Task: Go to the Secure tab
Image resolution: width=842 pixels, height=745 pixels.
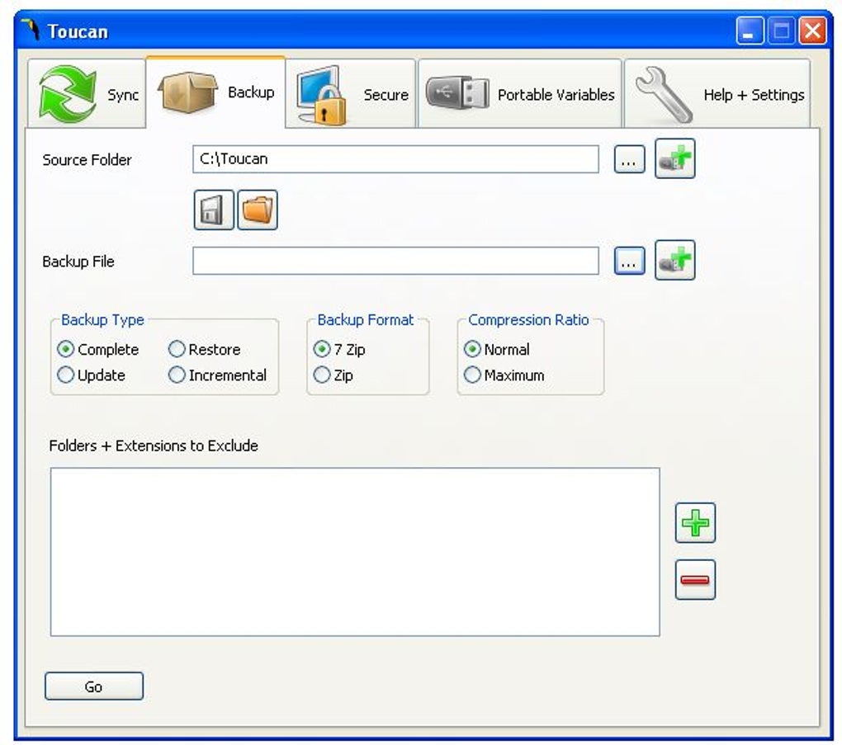Action: (x=351, y=94)
